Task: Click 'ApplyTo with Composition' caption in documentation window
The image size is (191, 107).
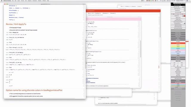Action: click(x=92, y=41)
